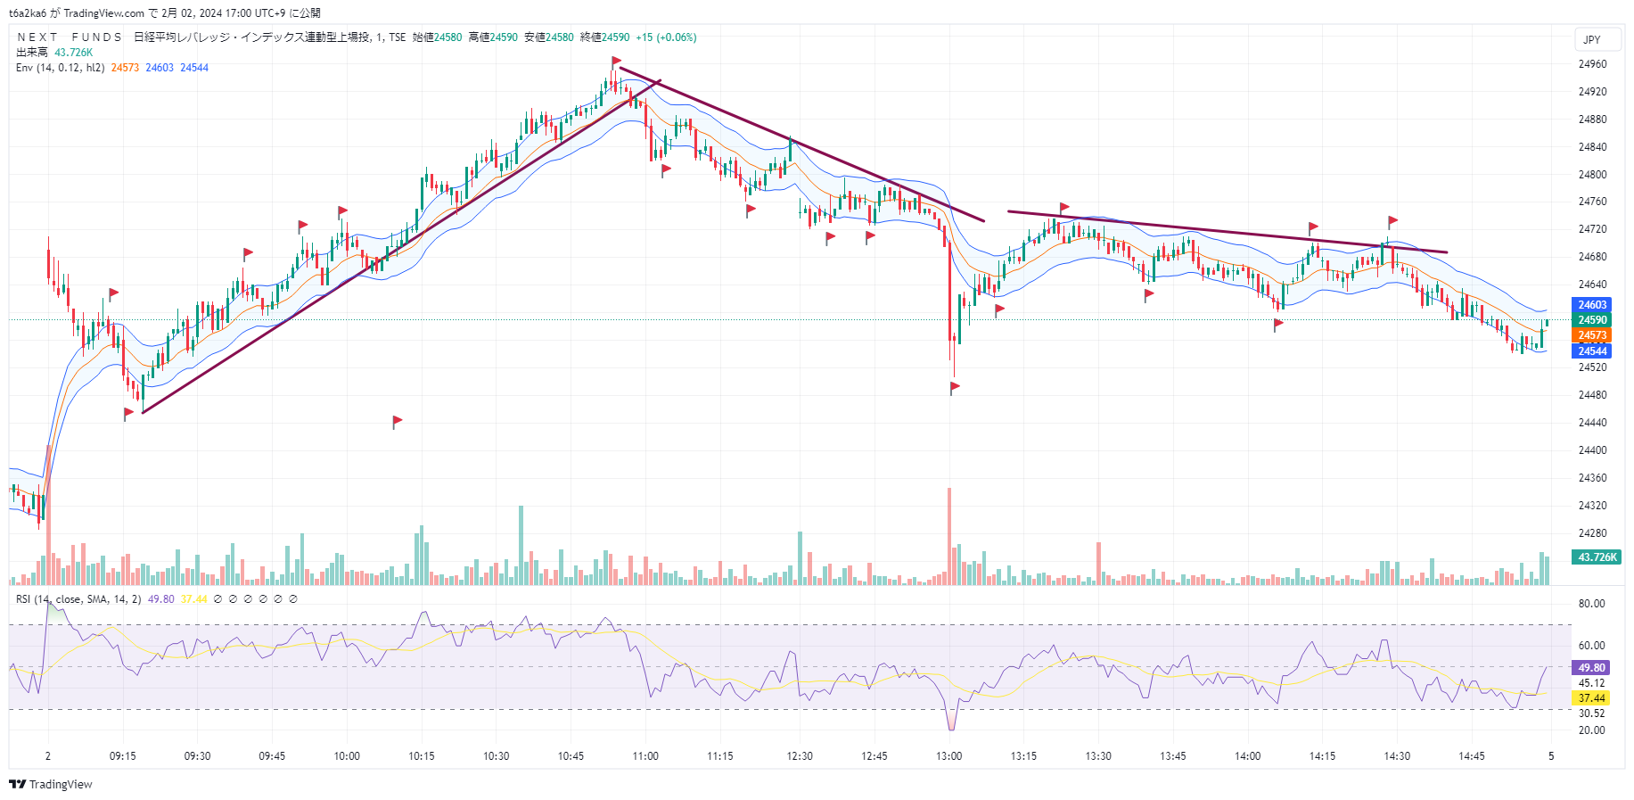Click the orange 24573 badge on price axis
Image resolution: width=1634 pixels, height=800 pixels.
pos(1592,335)
